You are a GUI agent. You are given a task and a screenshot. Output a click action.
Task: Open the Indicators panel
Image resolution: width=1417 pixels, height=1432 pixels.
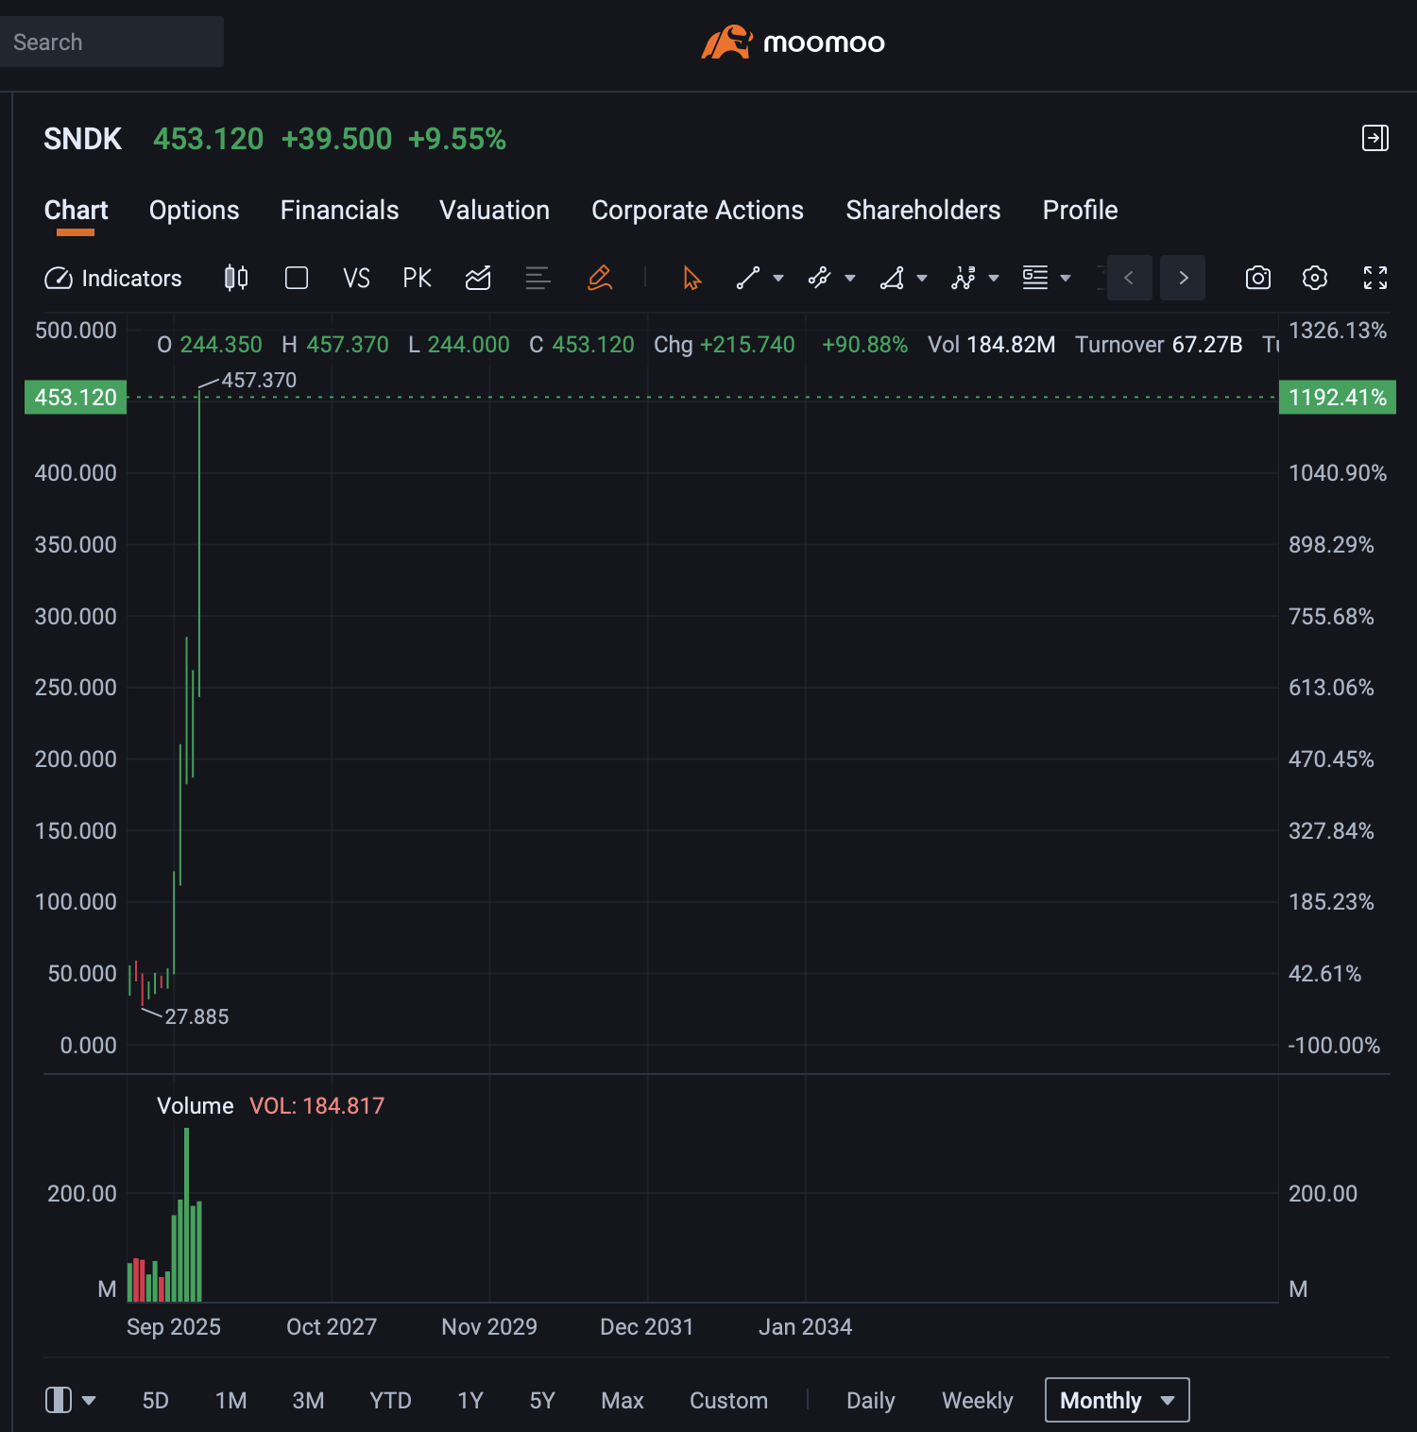pyautogui.click(x=113, y=279)
